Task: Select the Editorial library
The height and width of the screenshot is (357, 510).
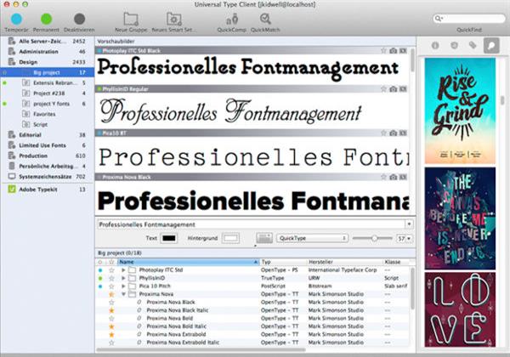Action: tap(47, 135)
